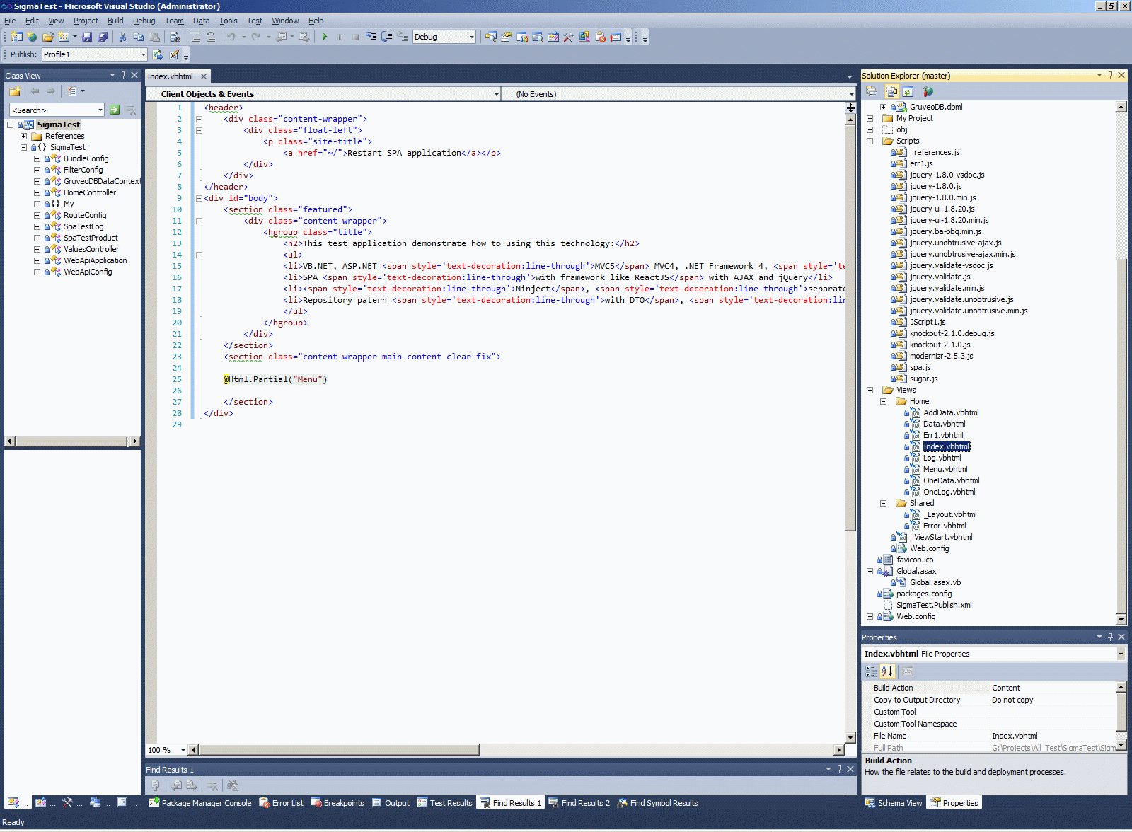The height and width of the screenshot is (832, 1132).
Task: Toggle alphabetical sort in Properties panel
Action: click(887, 671)
